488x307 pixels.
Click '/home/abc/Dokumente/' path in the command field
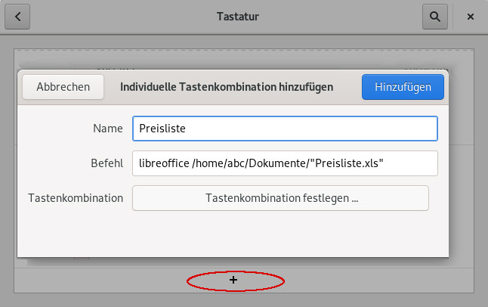pos(248,163)
